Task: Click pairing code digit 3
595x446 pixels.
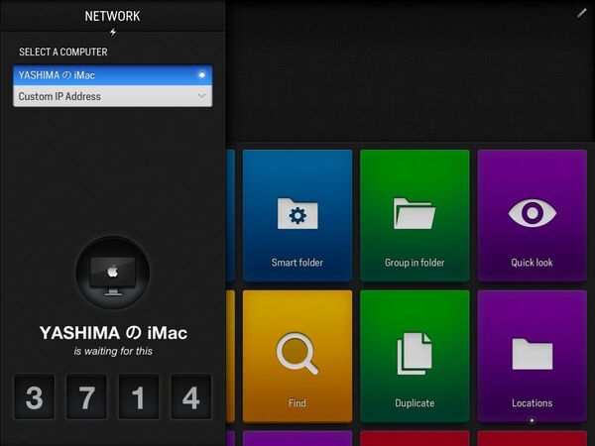Action: [34, 397]
